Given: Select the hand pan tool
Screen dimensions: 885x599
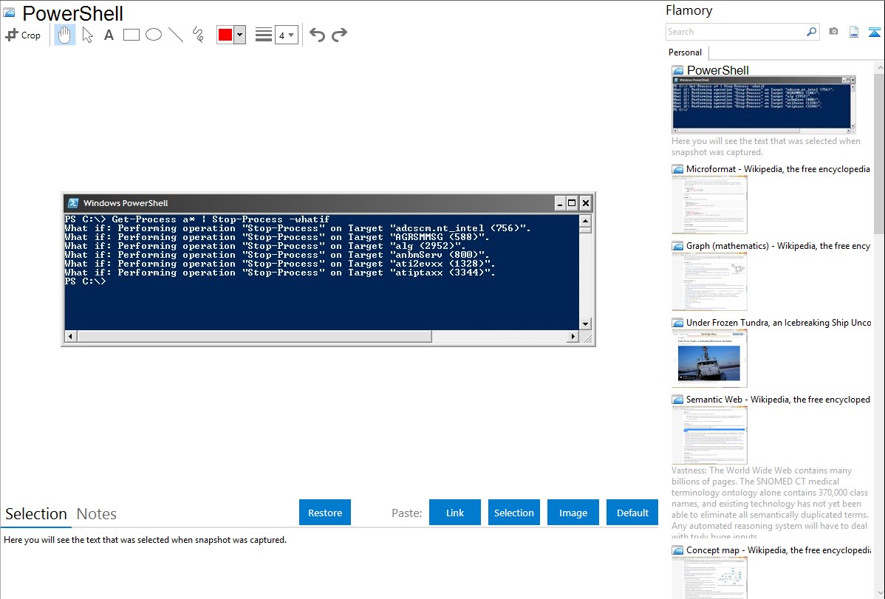Looking at the screenshot, I should click(64, 35).
